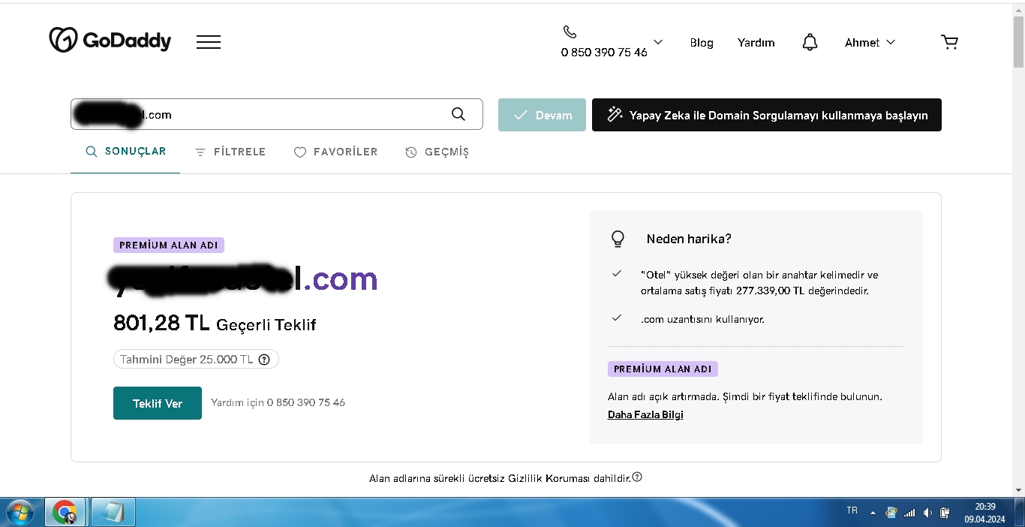Click the notepad taskbar icon
The height and width of the screenshot is (527, 1025).
click(113, 512)
